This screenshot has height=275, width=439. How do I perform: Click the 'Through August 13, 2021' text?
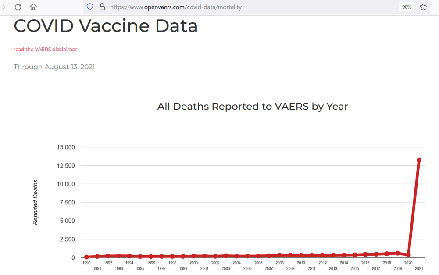[x=54, y=67]
